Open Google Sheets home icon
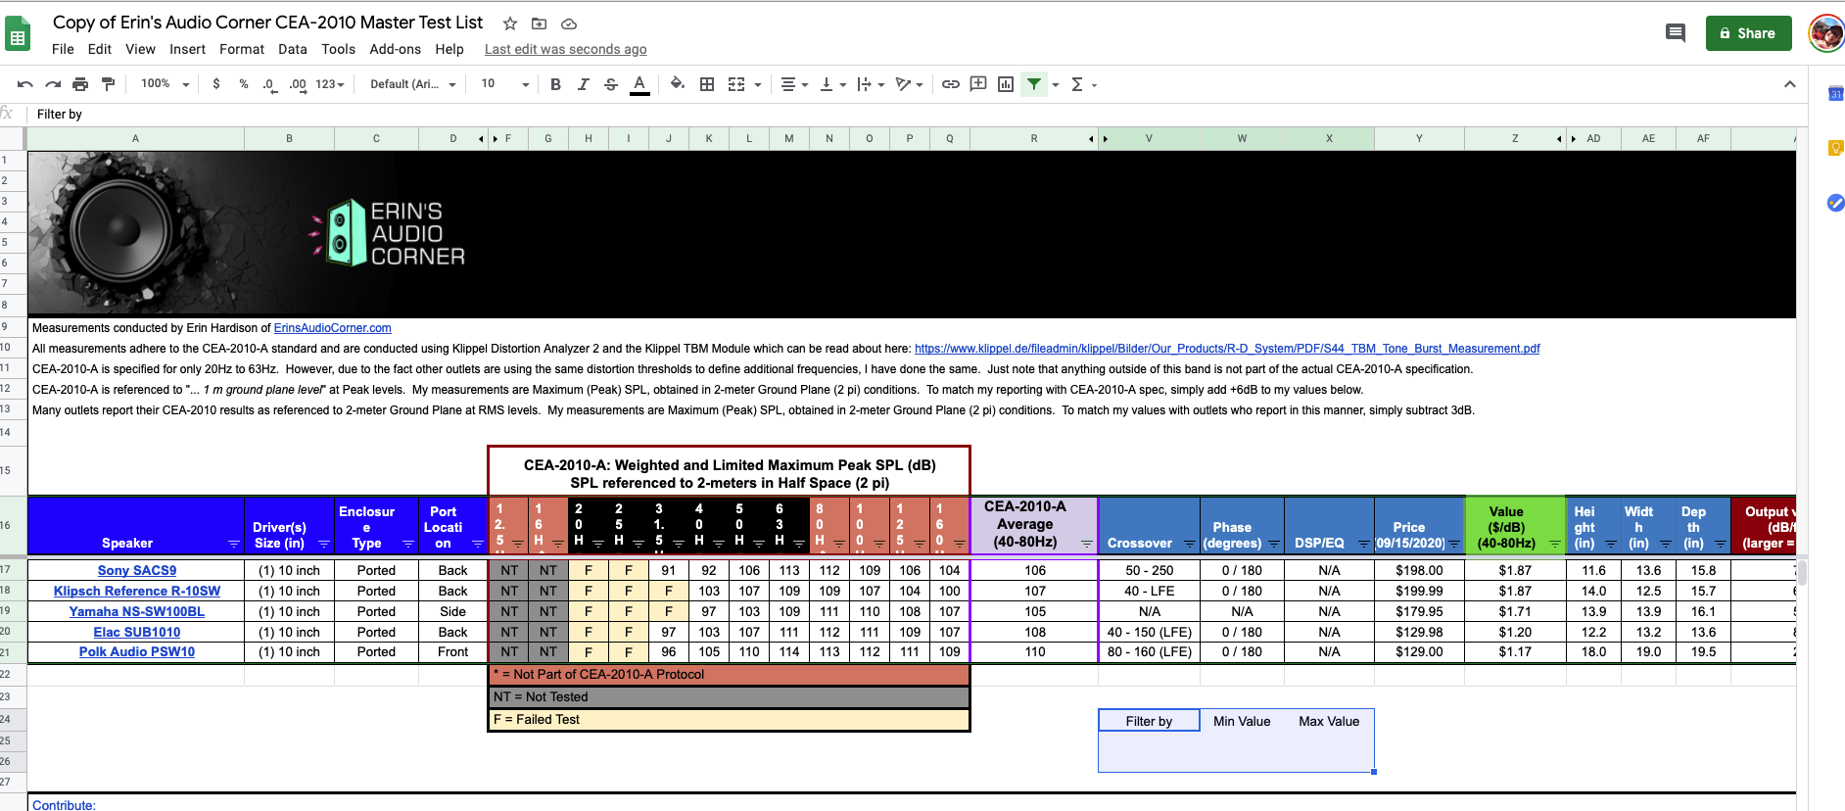The height and width of the screenshot is (811, 1845). (x=18, y=35)
